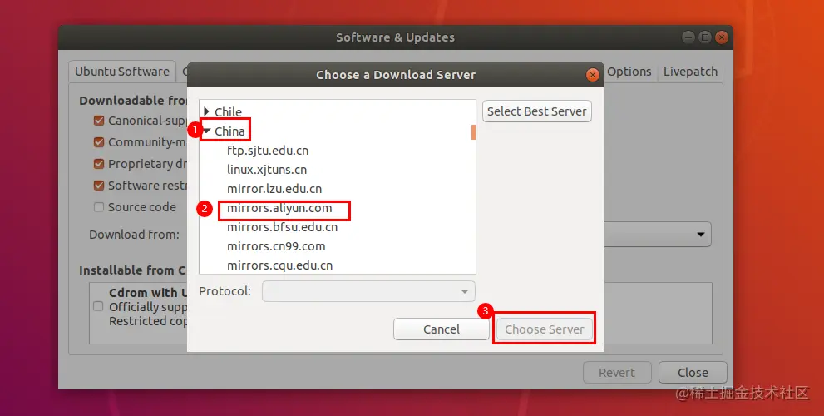Select mirrors.aliyun.com server

[x=279, y=208]
